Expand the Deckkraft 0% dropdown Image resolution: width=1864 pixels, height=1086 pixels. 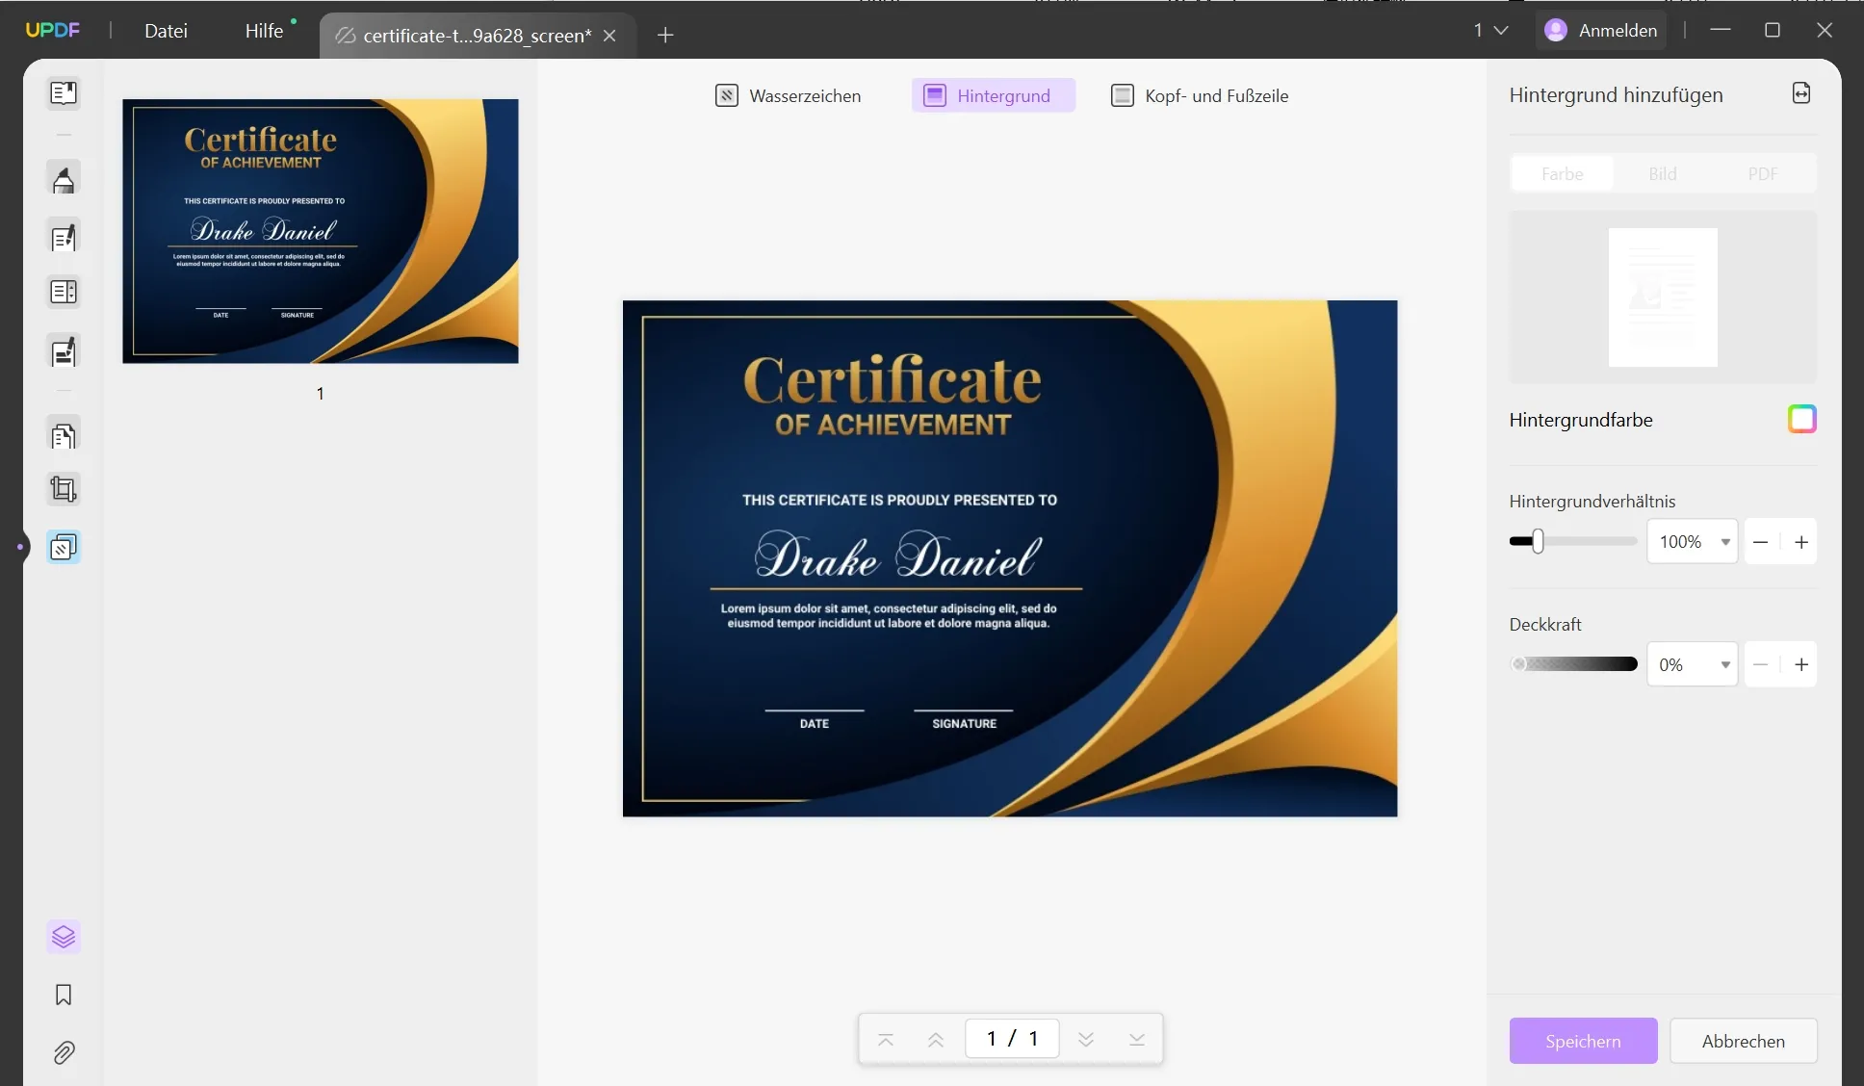click(x=1724, y=665)
